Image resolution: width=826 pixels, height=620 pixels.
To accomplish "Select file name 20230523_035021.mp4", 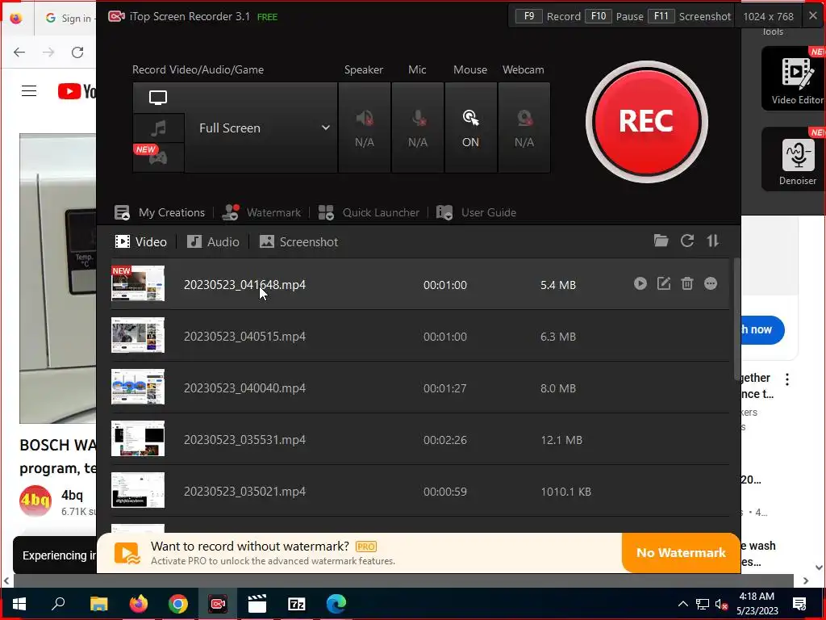I will 244,492.
